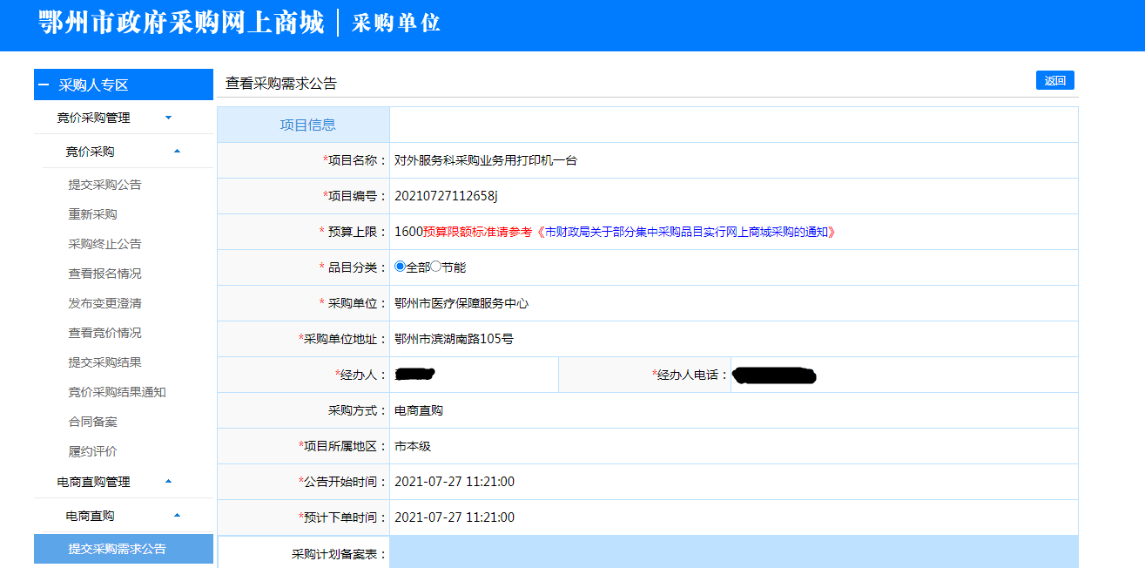The width and height of the screenshot is (1145, 568).
Task: View 查看报名情况 in sidebar
Action: 104,274
